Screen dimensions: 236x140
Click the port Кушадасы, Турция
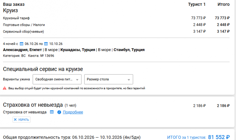tap(78, 50)
